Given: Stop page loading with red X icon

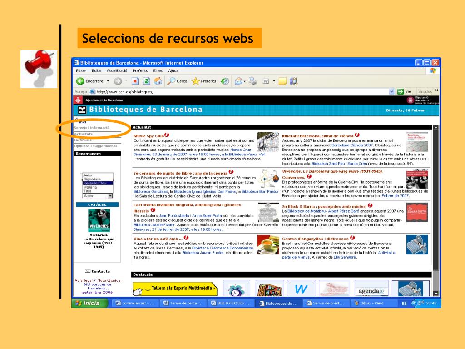Looking at the screenshot, I should [x=135, y=81].
